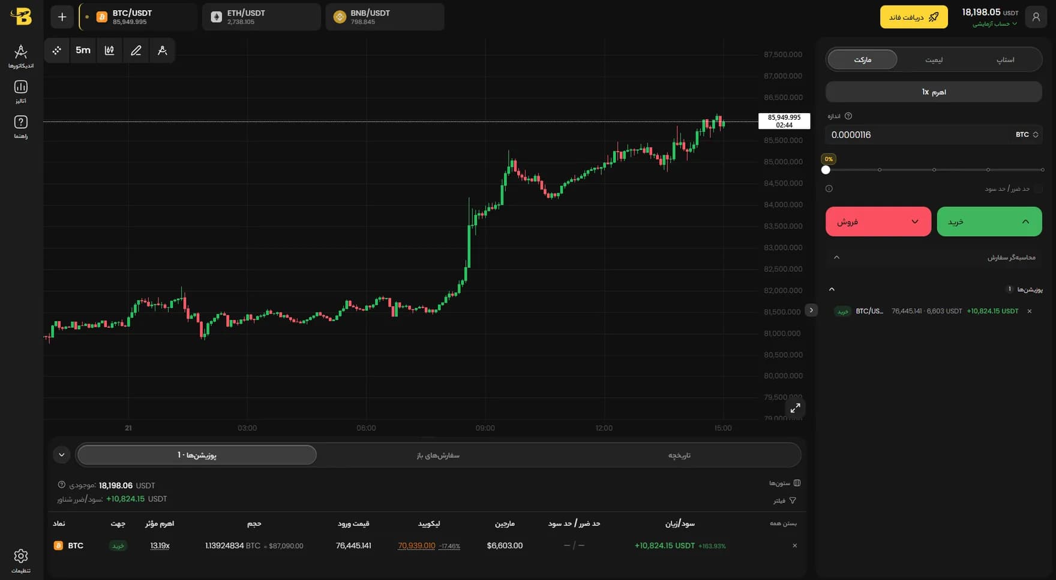Open the اهرم 1x leverage button
This screenshot has height=580, width=1056.
(934, 92)
